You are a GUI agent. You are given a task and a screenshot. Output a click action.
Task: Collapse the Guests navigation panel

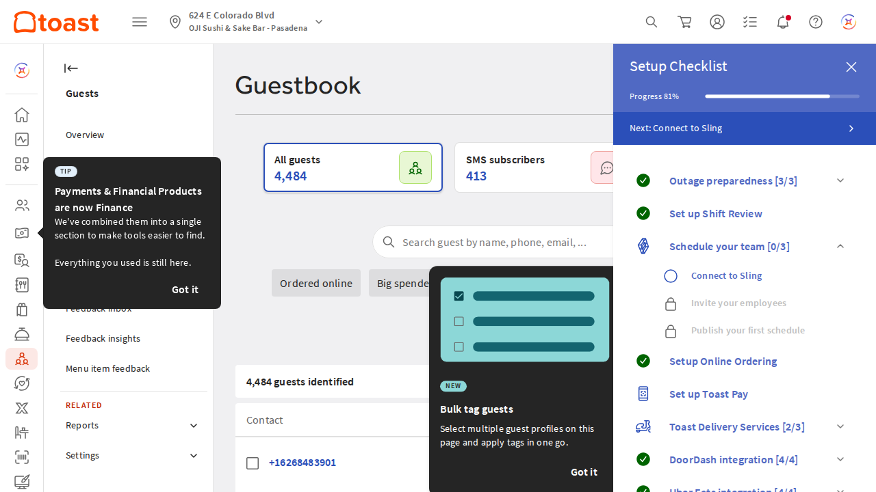[x=71, y=68]
